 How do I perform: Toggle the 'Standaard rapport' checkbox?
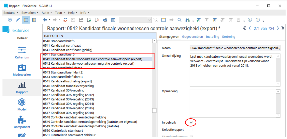coord(191,137)
